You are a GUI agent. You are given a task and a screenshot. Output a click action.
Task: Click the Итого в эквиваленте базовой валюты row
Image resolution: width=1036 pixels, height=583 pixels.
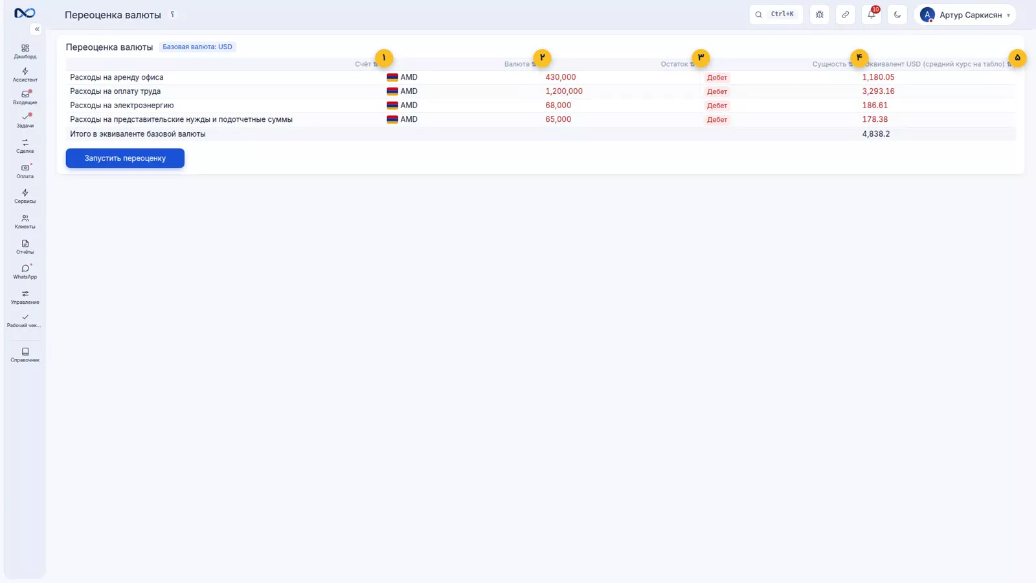[541, 134]
